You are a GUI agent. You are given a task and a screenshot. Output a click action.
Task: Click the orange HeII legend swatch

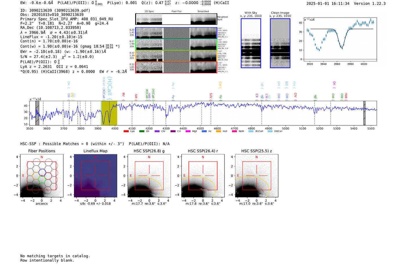[x=219, y=131]
